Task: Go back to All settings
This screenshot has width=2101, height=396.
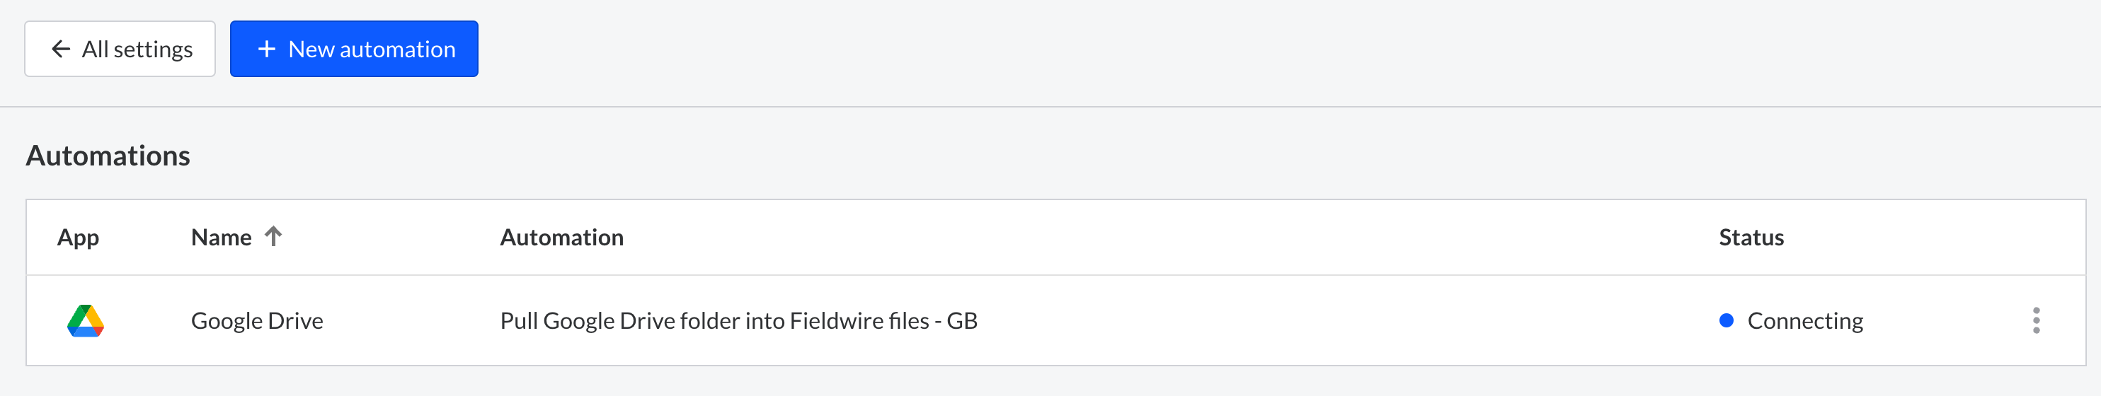Action: click(x=120, y=49)
